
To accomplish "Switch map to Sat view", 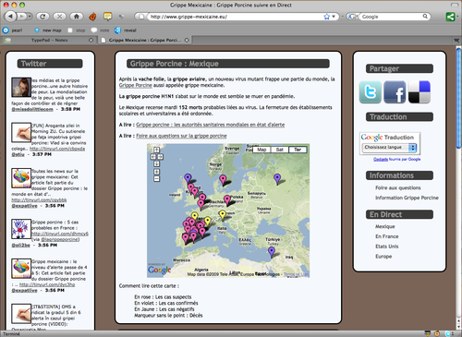I will coord(280,150).
